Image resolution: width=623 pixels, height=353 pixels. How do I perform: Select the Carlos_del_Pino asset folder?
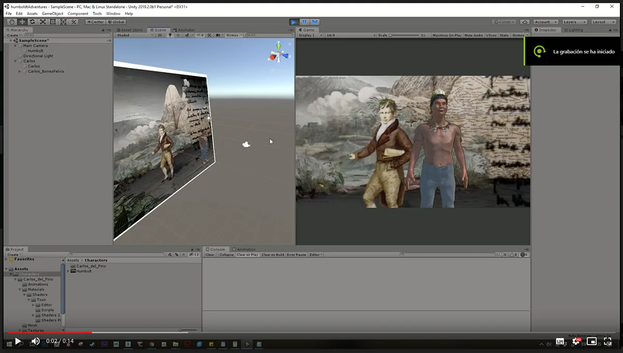click(x=91, y=266)
